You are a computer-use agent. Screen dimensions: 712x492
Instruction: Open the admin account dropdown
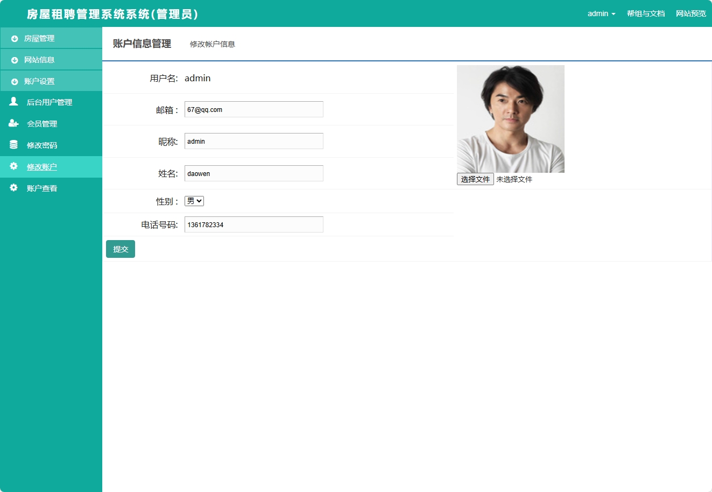point(601,13)
